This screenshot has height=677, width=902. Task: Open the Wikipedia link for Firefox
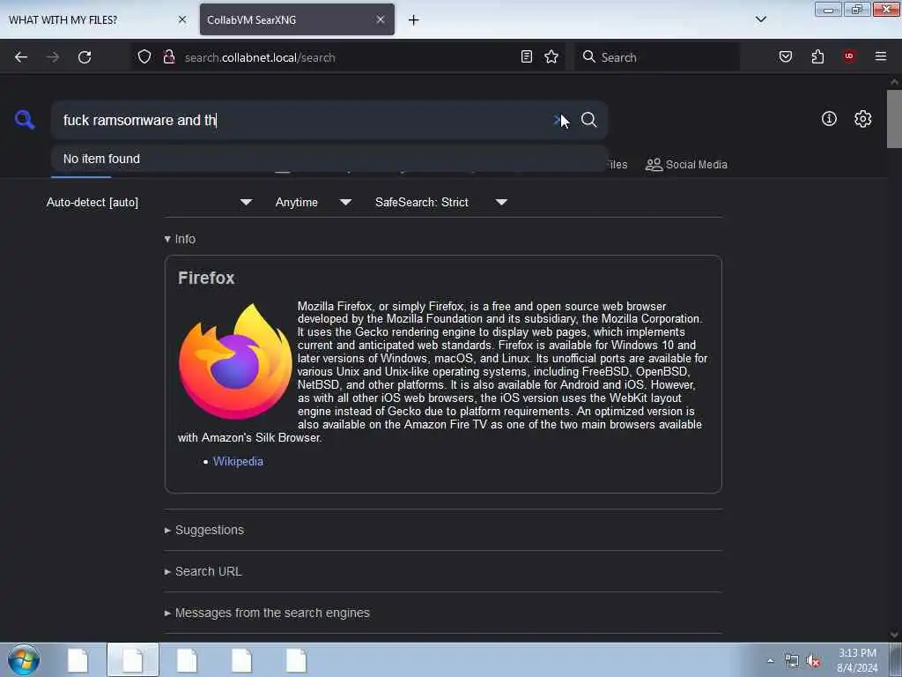[x=238, y=461]
